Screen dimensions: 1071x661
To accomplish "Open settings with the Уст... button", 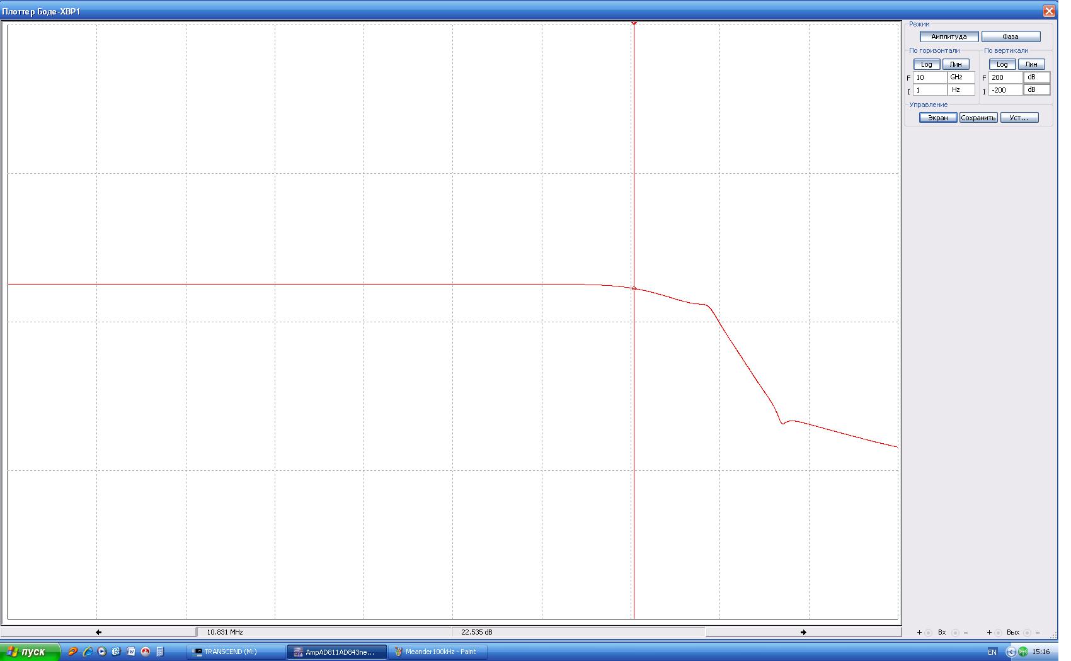I will [1019, 118].
